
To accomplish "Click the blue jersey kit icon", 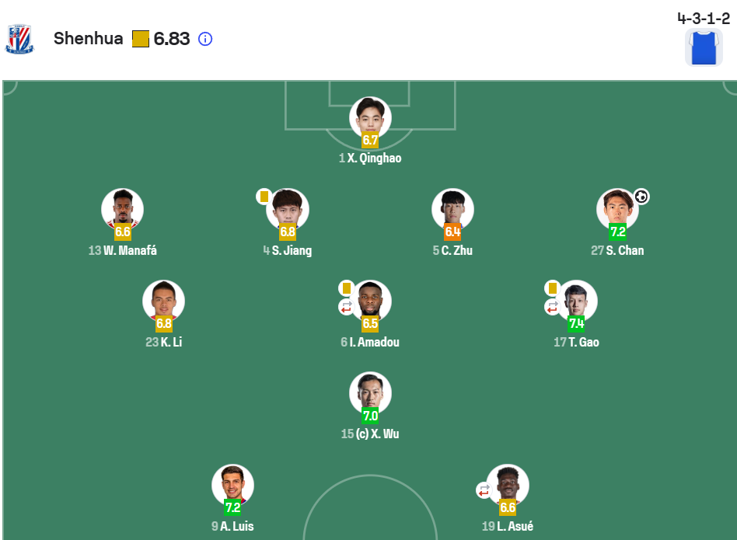I will point(704,47).
